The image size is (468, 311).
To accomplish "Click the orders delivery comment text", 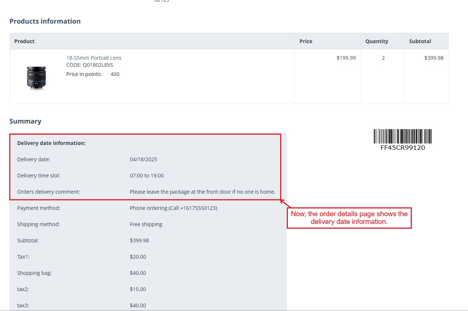I will (x=202, y=192).
